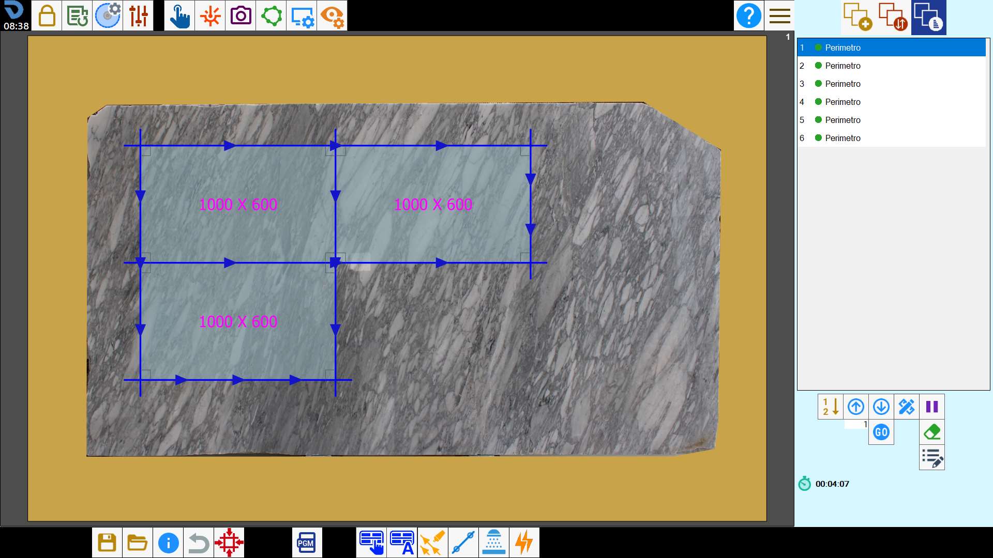Toggle the eye visibility settings icon
Screen dimensions: 993x558
point(332,16)
